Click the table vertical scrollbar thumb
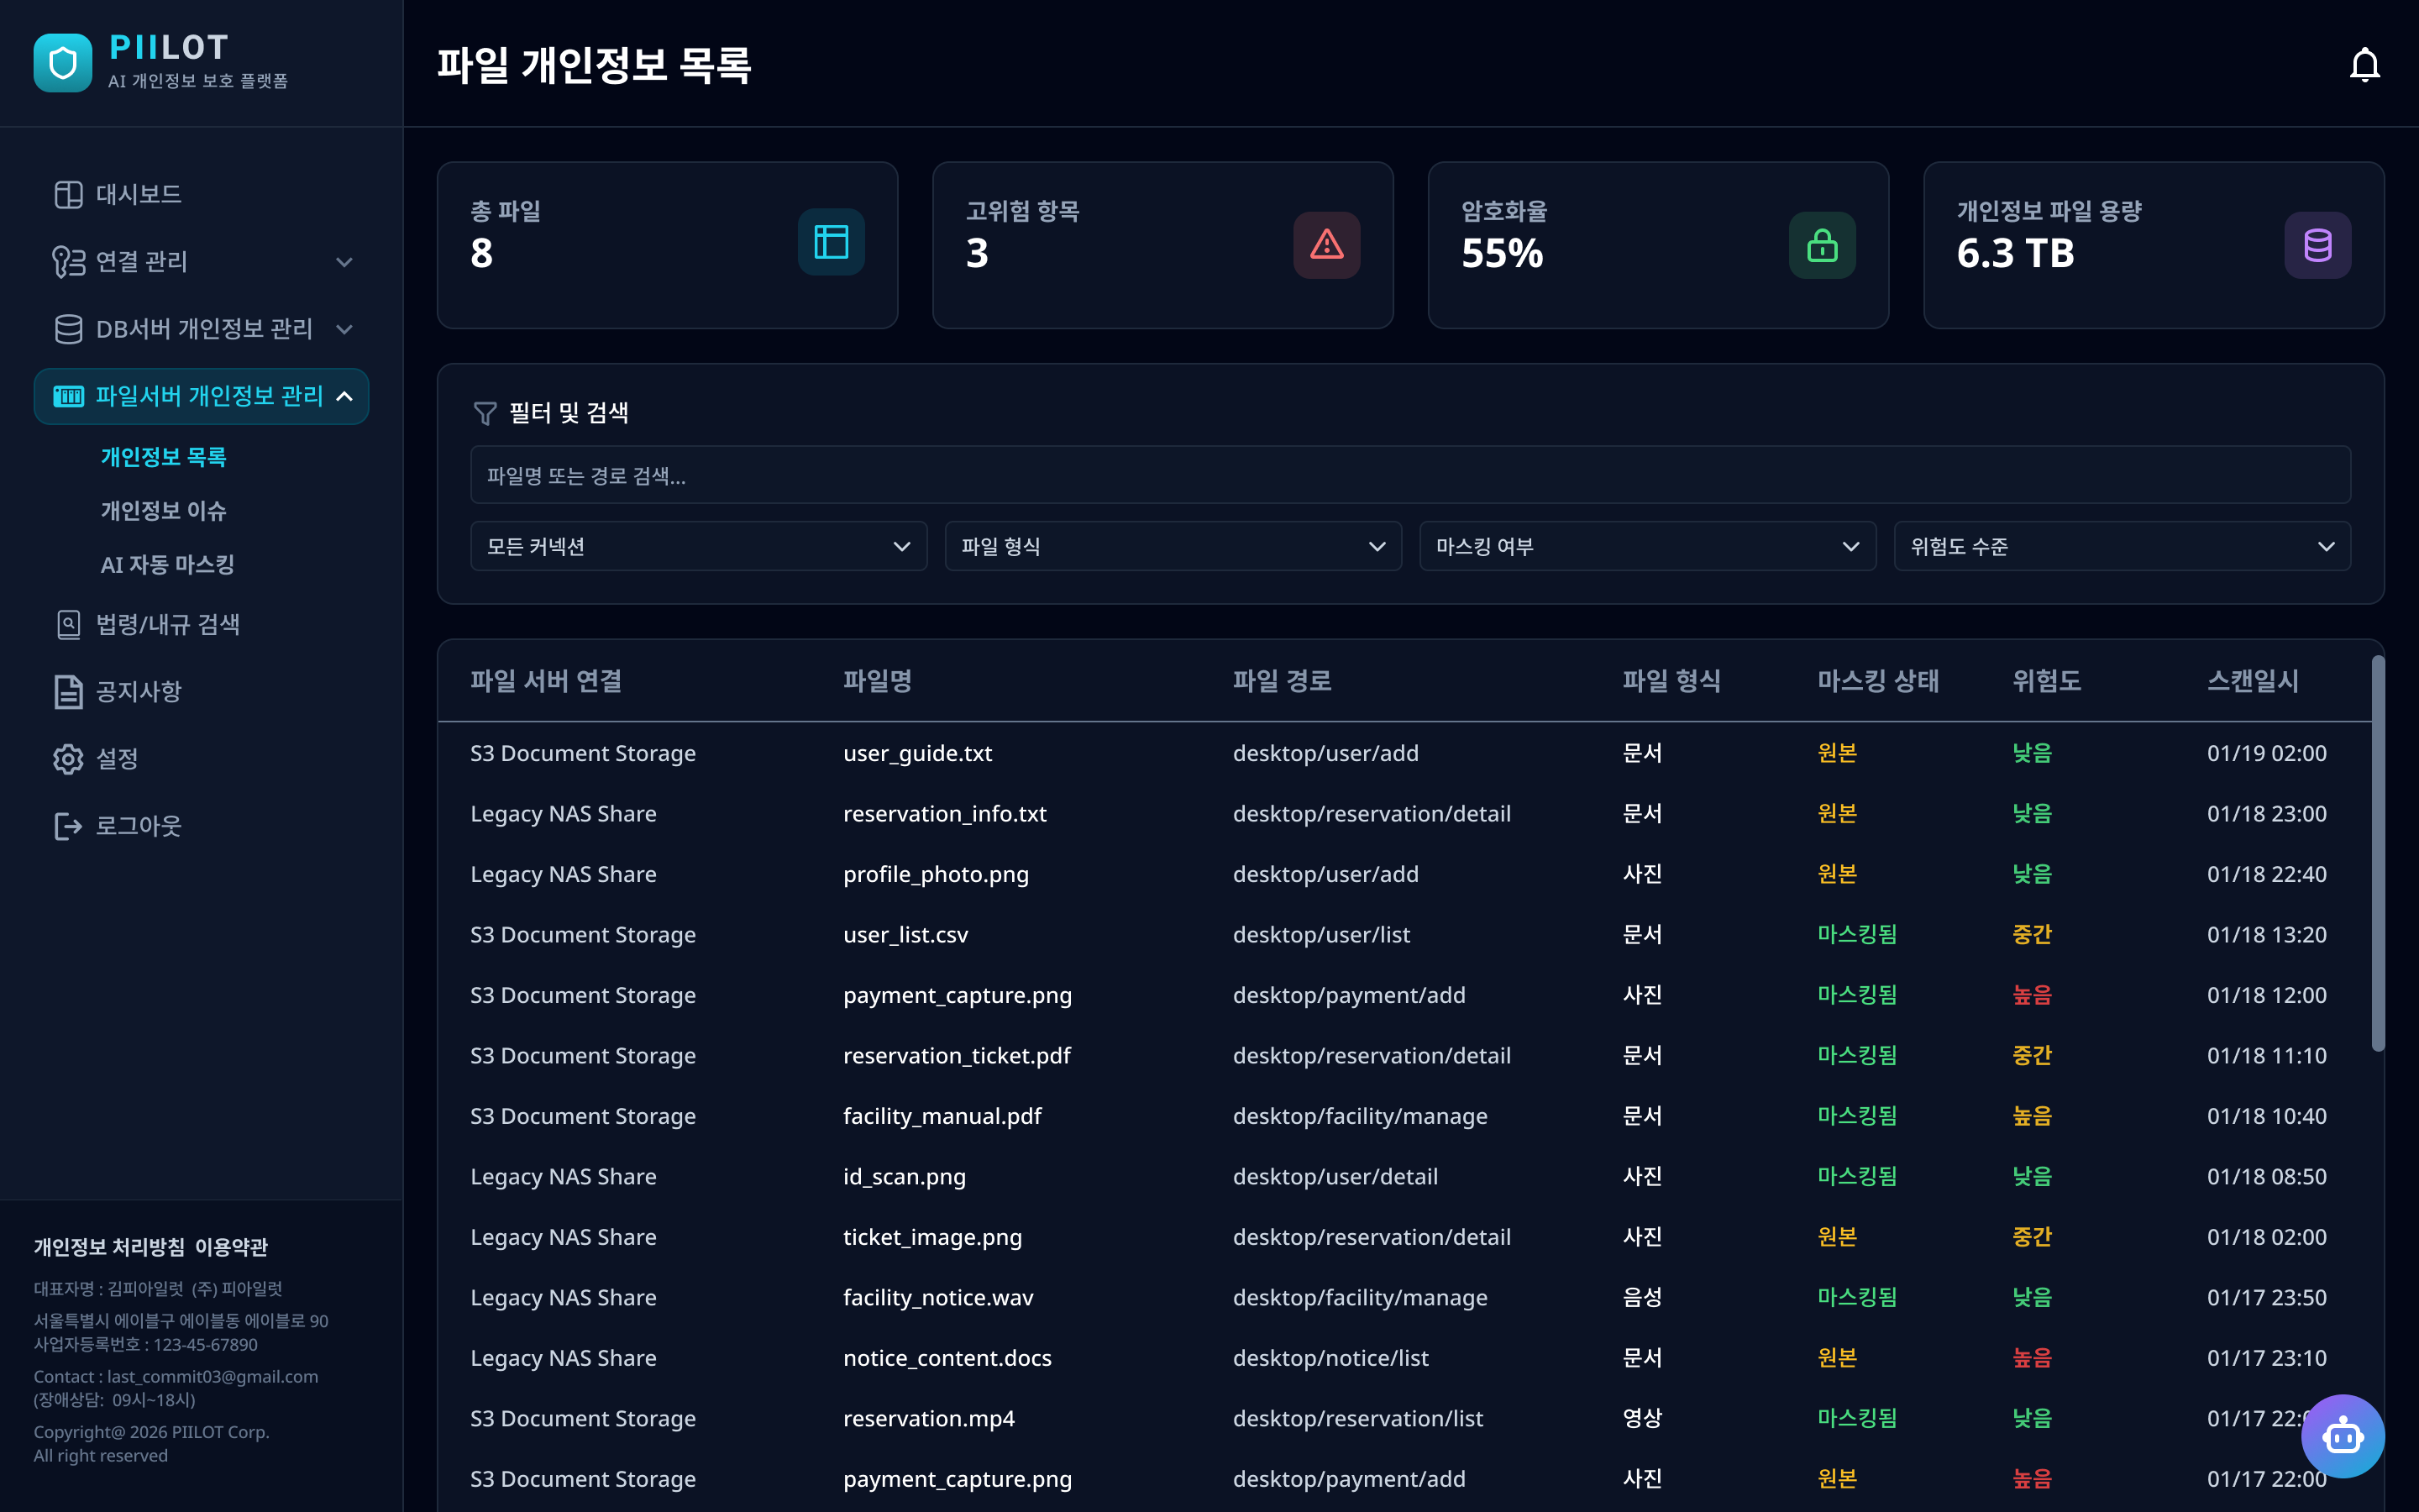The height and width of the screenshot is (1512, 2419). coord(2378,853)
